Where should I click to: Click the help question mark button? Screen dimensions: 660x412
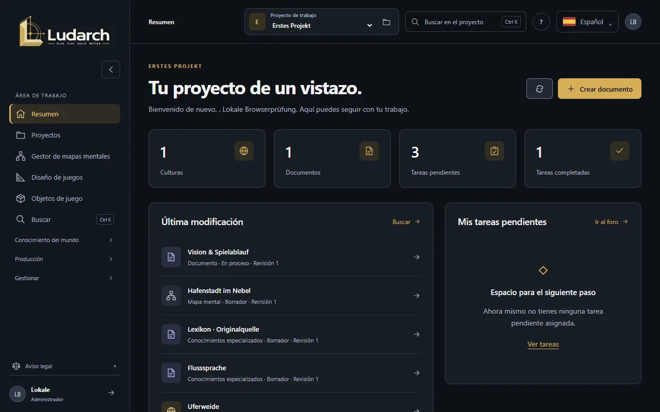tap(541, 22)
